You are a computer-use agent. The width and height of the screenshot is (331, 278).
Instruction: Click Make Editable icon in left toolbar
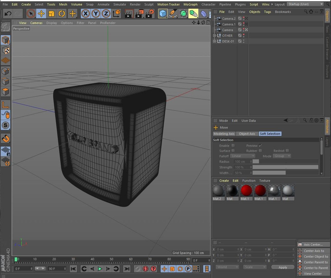(6, 27)
